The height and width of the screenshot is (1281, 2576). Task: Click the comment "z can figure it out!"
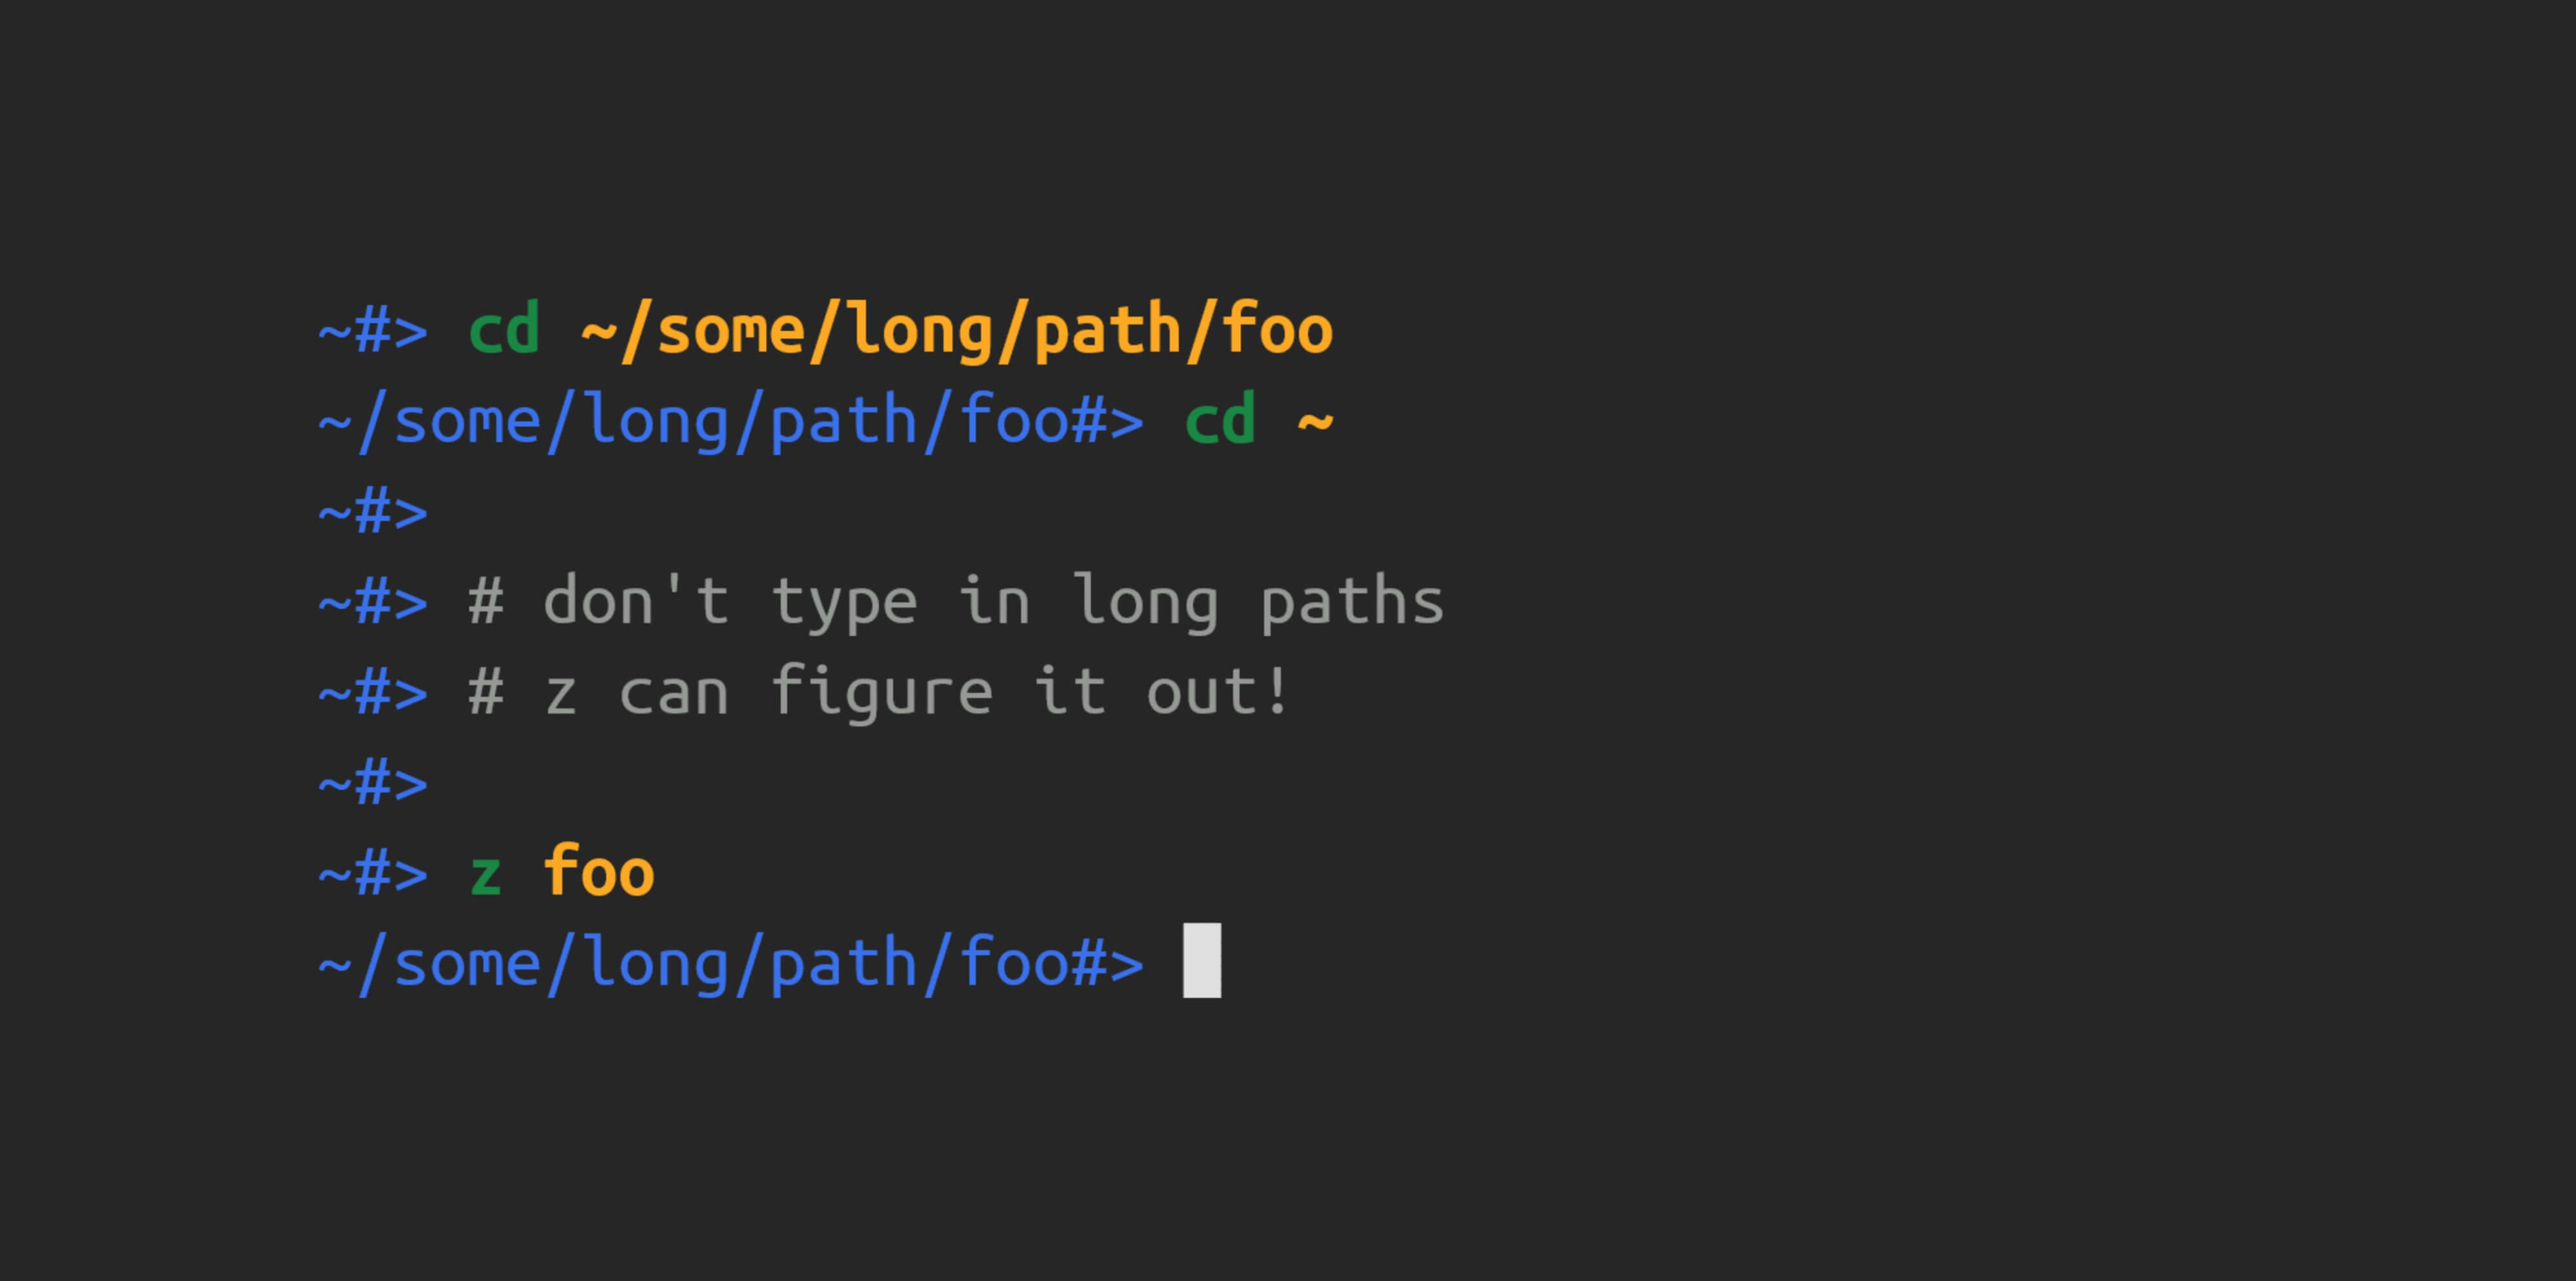pyautogui.click(x=916, y=692)
